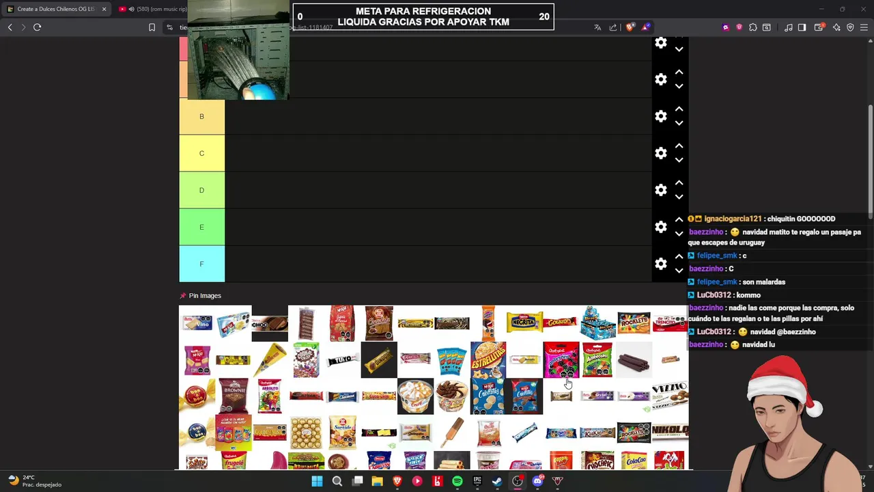
Task: Go back in the browser
Action: pyautogui.click(x=10, y=27)
